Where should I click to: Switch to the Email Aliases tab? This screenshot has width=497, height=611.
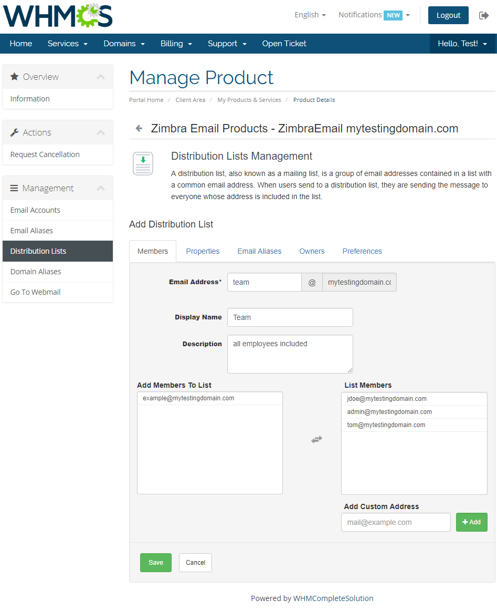pos(259,251)
